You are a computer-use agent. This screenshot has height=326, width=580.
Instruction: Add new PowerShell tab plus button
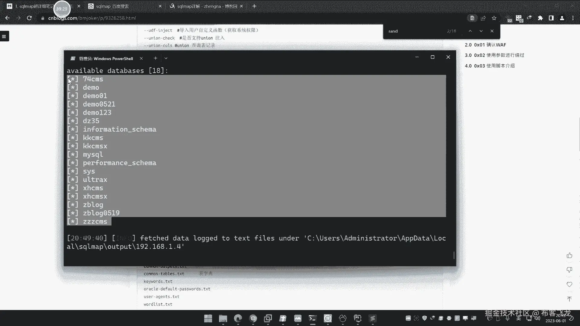pyautogui.click(x=155, y=58)
